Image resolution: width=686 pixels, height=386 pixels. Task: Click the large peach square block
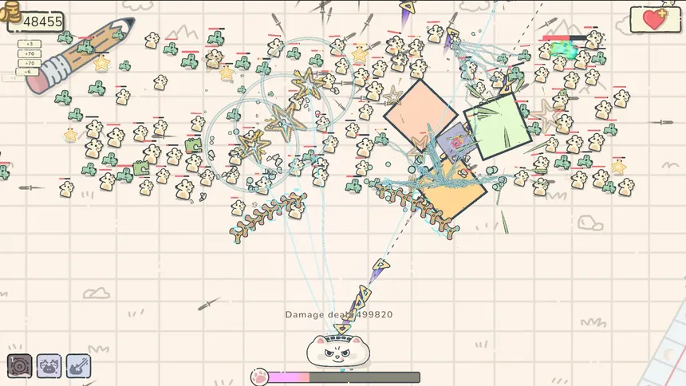[420, 116]
